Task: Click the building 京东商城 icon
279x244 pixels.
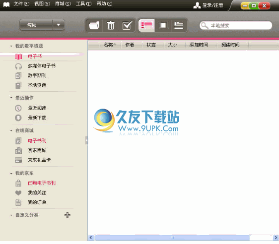Action: click(x=18, y=151)
